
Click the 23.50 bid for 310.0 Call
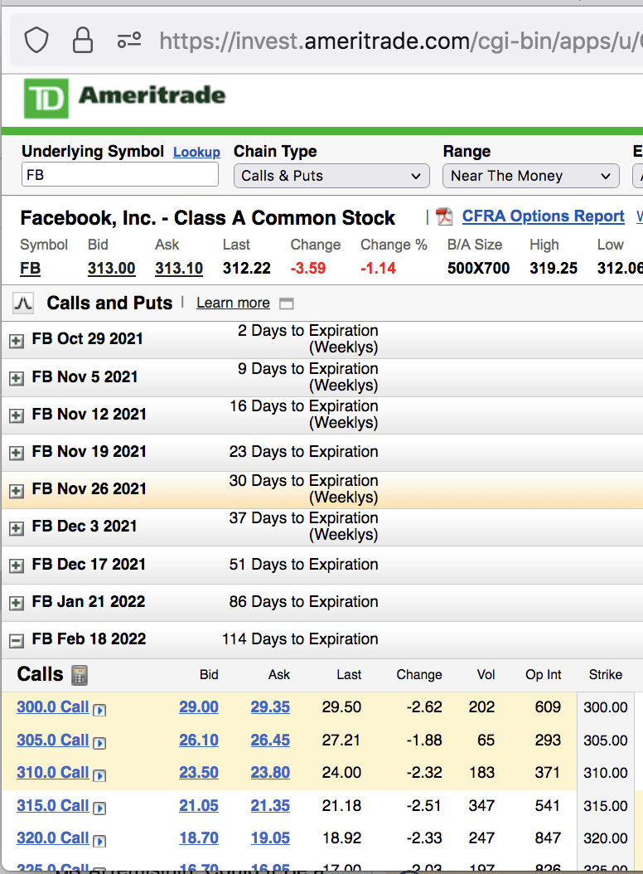[x=198, y=773]
